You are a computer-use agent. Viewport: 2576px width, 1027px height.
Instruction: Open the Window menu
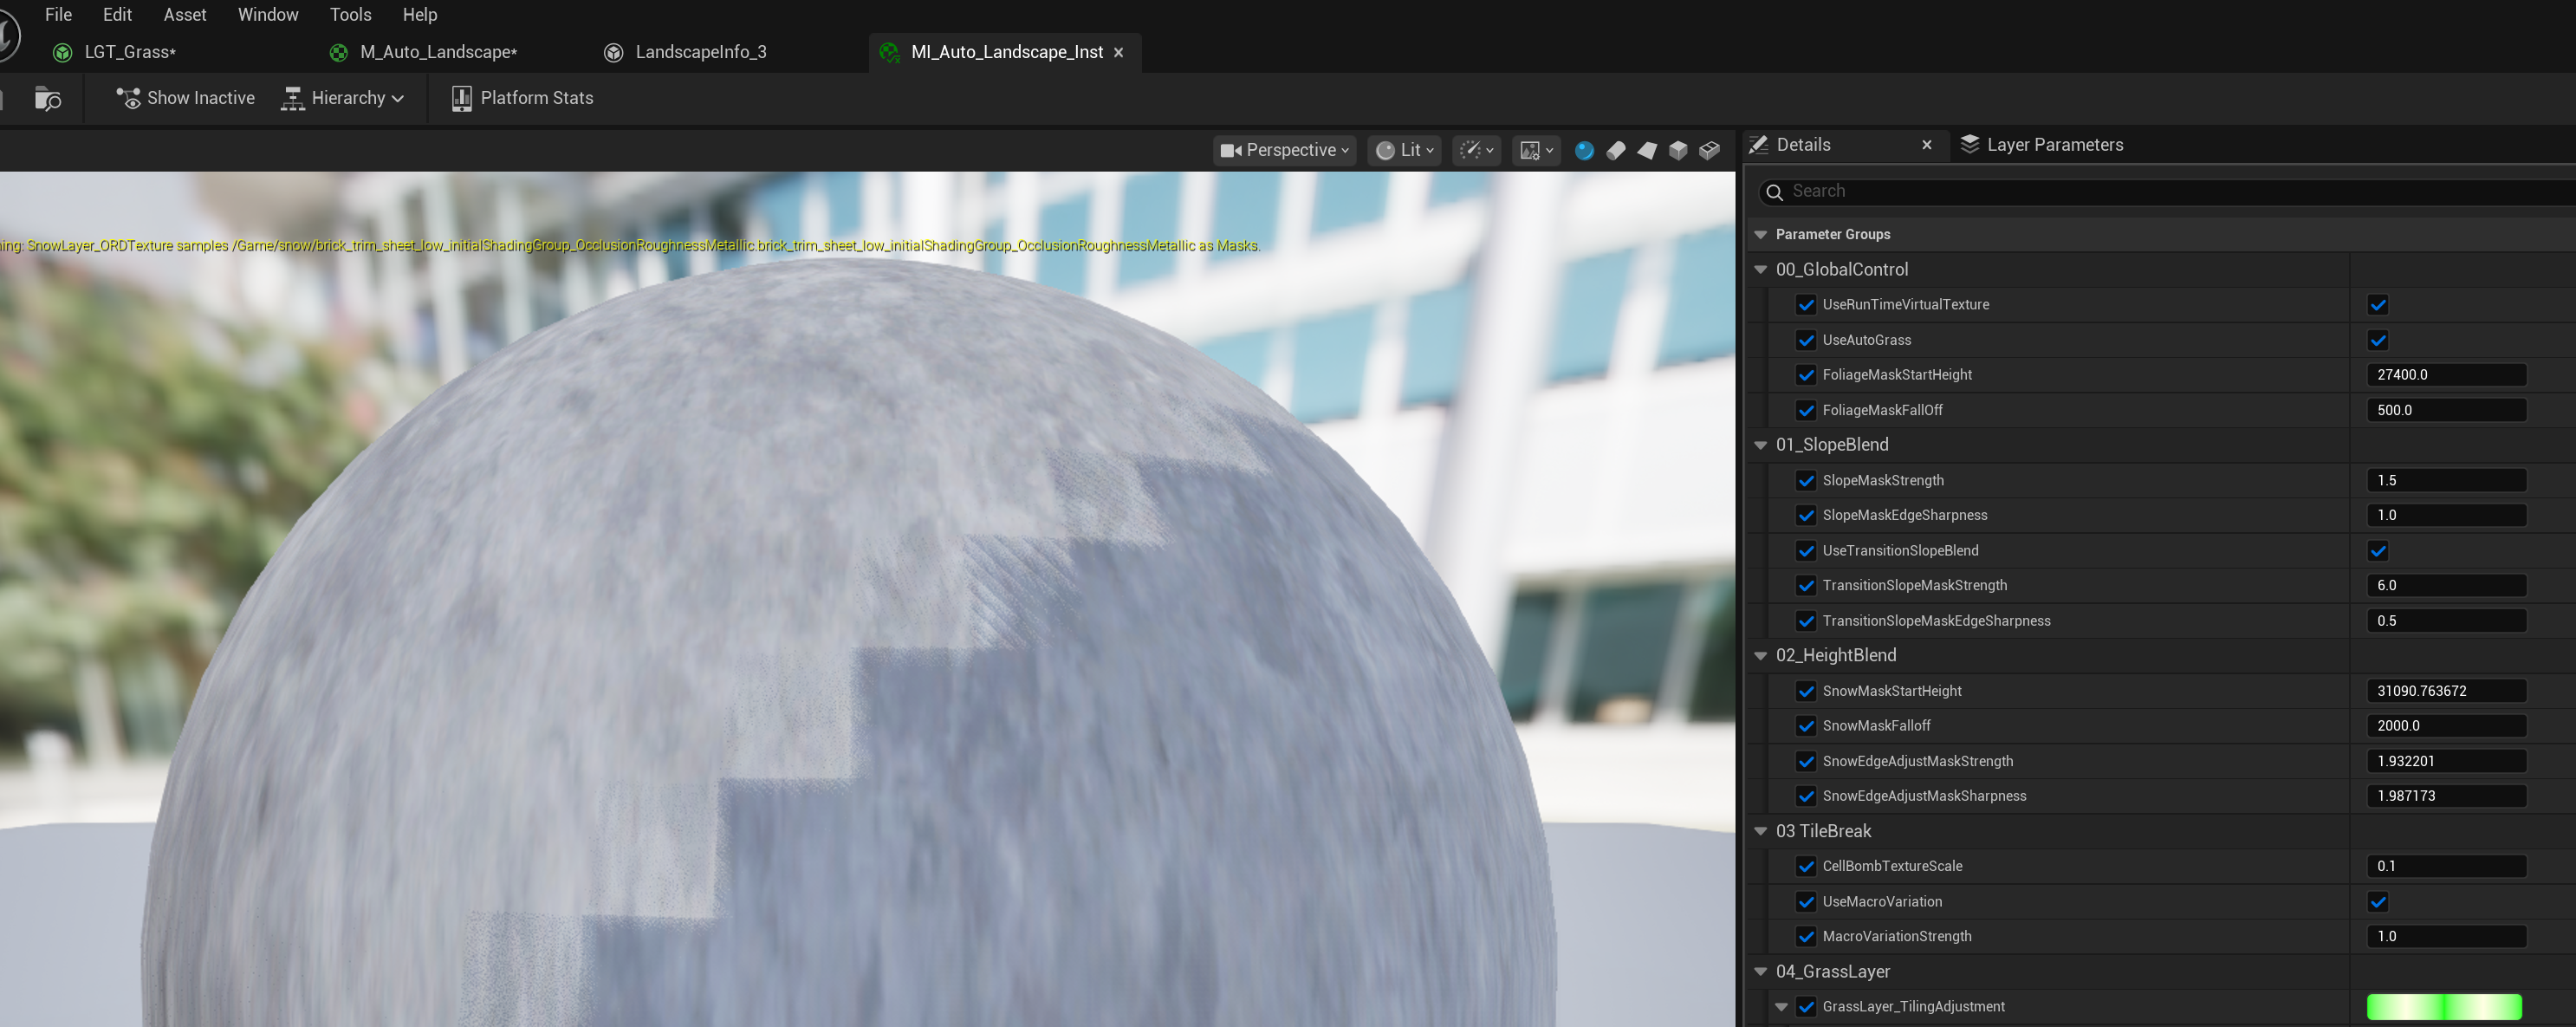point(268,15)
